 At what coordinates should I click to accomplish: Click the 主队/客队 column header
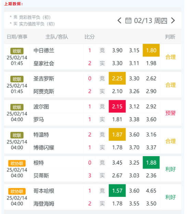56,37
